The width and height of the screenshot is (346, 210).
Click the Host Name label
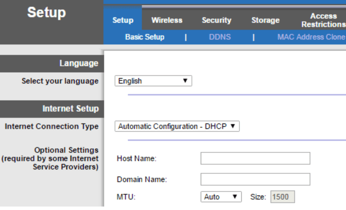136,158
